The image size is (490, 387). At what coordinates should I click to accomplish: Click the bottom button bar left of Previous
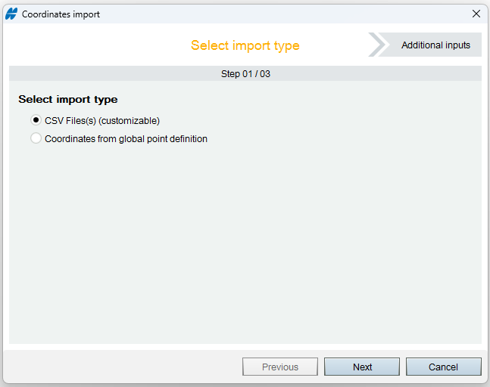[x=123, y=367]
